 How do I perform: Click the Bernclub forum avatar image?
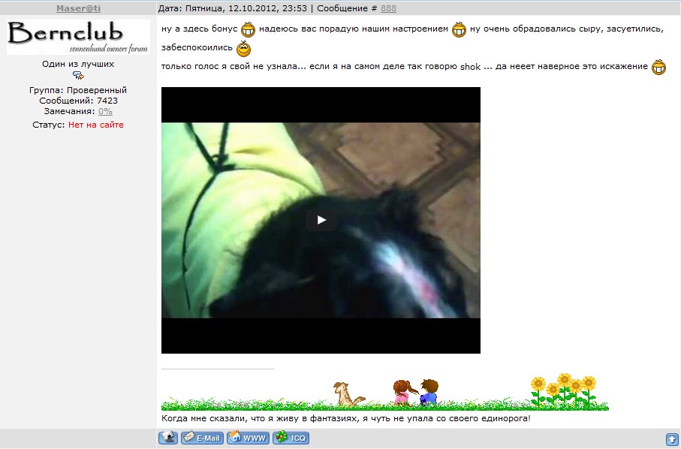click(78, 38)
